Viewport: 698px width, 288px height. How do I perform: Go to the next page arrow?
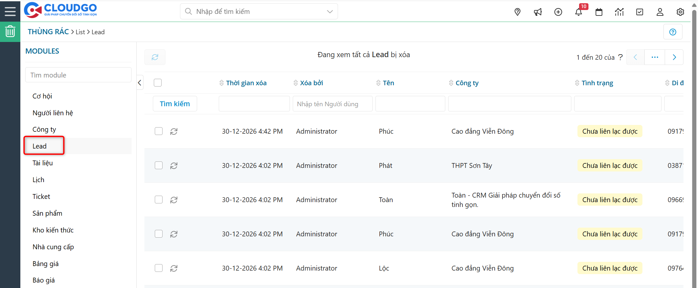click(x=674, y=57)
